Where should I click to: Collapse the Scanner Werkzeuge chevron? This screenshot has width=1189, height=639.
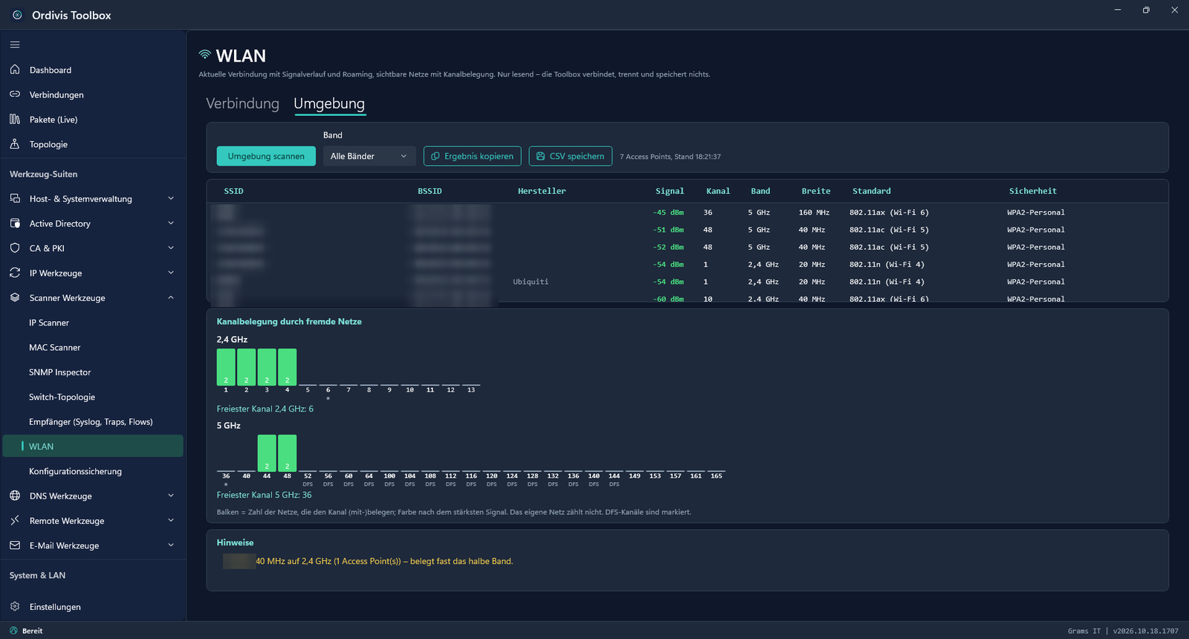171,297
